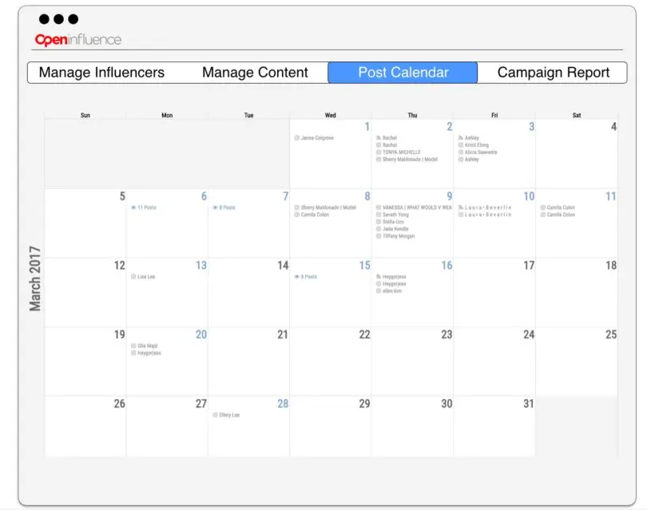Viewport: 647px width, 510px height.
Task: Click the post icon beside Jenna Colgrove
Action: tap(297, 138)
